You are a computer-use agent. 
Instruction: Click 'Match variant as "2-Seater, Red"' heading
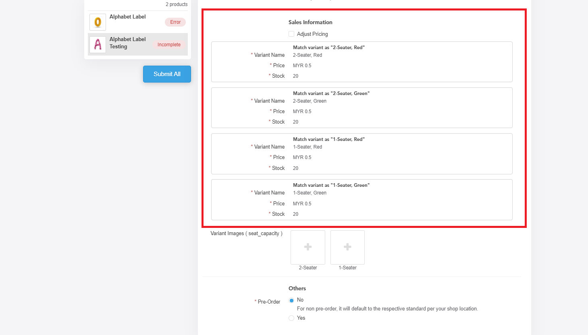(x=329, y=48)
